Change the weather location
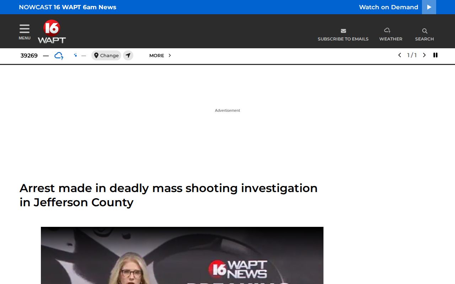455x284 pixels. pos(106,55)
